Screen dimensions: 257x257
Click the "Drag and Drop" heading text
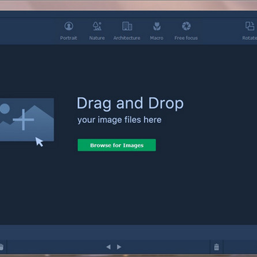pyautogui.click(x=130, y=104)
